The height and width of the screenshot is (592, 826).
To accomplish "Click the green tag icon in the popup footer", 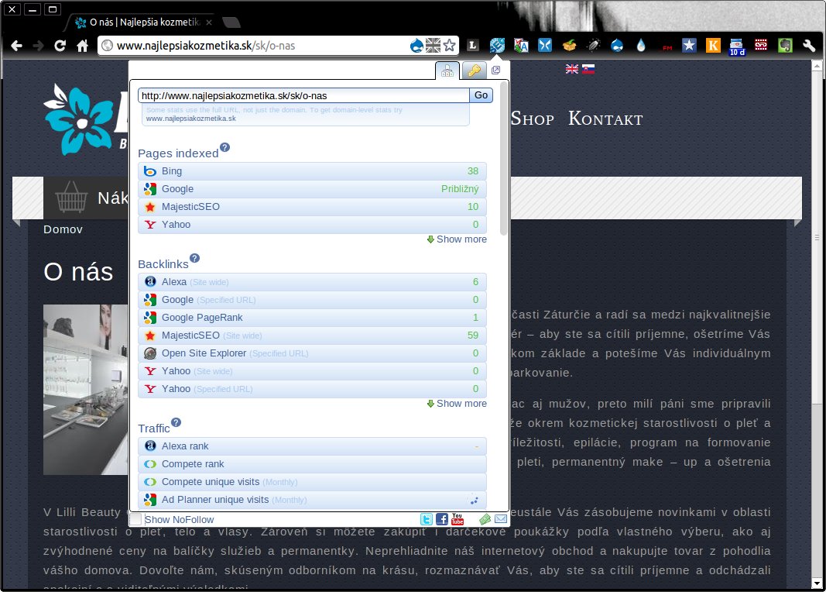I will [x=485, y=519].
